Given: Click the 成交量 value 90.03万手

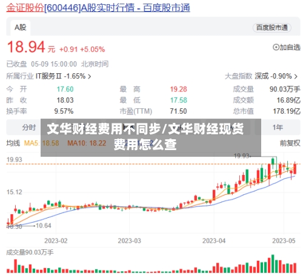Looking at the screenshot, I should point(285,89).
